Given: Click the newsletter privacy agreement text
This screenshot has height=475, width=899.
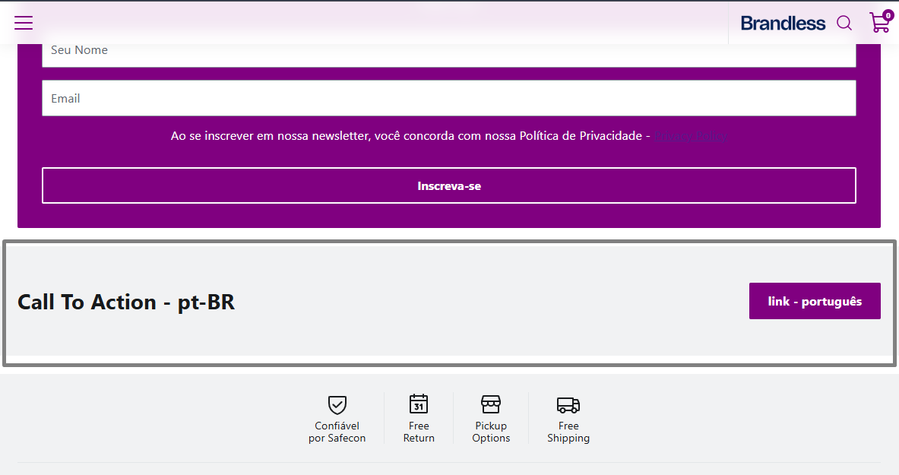Looking at the screenshot, I should 410,136.
